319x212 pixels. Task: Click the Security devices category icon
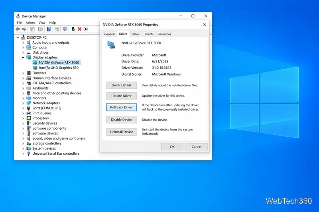(x=29, y=123)
